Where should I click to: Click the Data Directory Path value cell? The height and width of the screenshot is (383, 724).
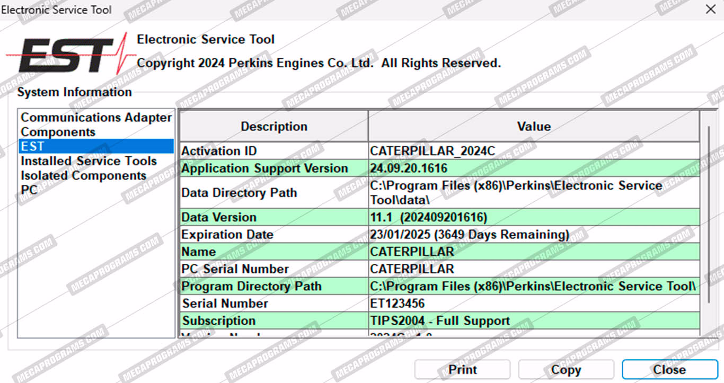(x=534, y=193)
